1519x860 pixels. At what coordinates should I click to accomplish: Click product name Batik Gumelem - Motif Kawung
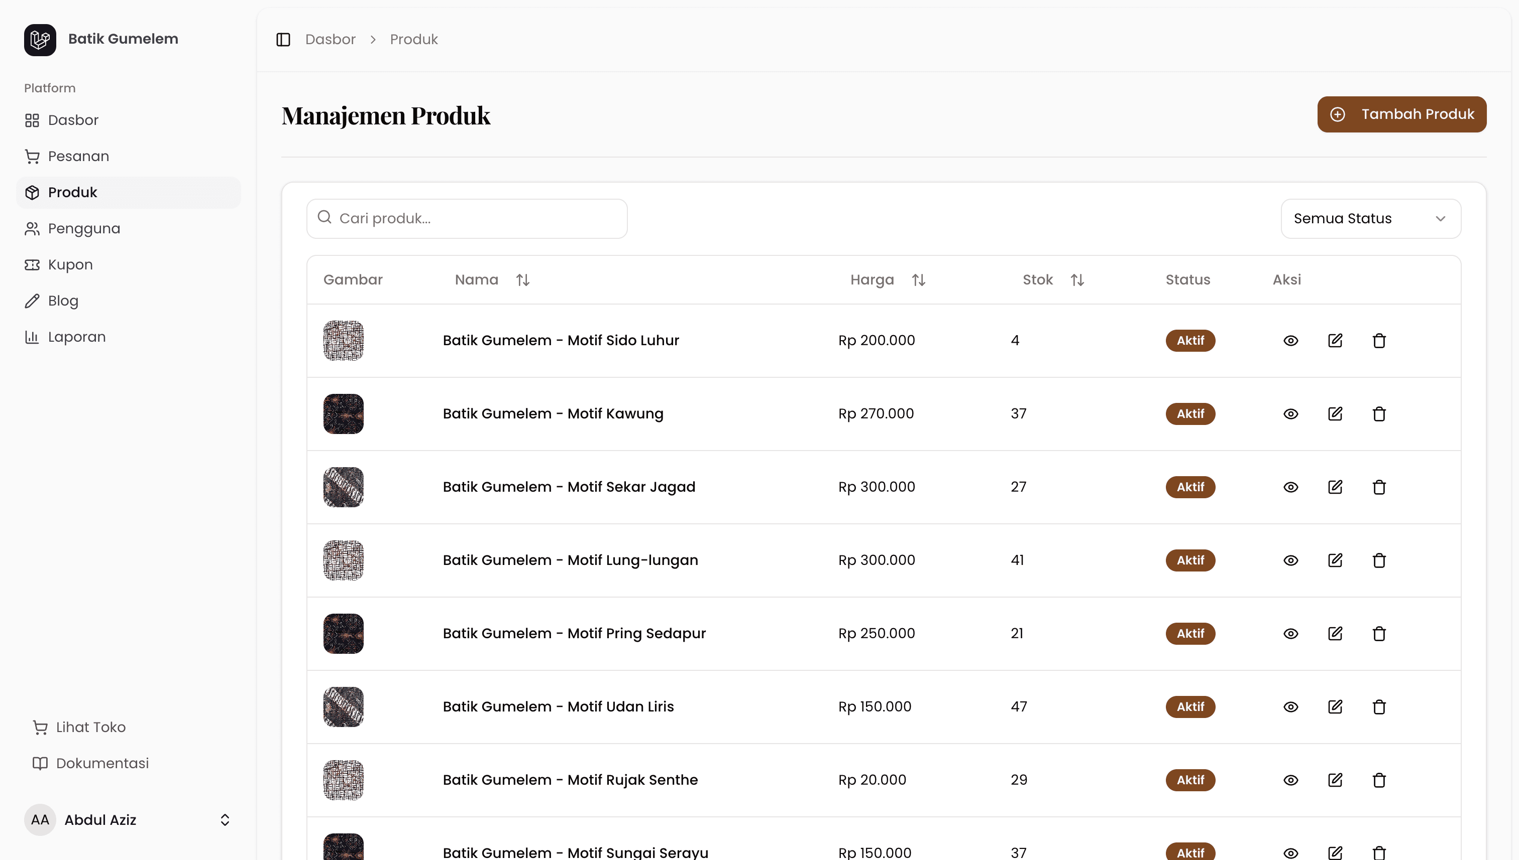tap(553, 413)
